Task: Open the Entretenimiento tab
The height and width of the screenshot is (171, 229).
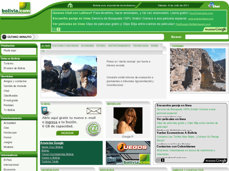Action: click(119, 46)
